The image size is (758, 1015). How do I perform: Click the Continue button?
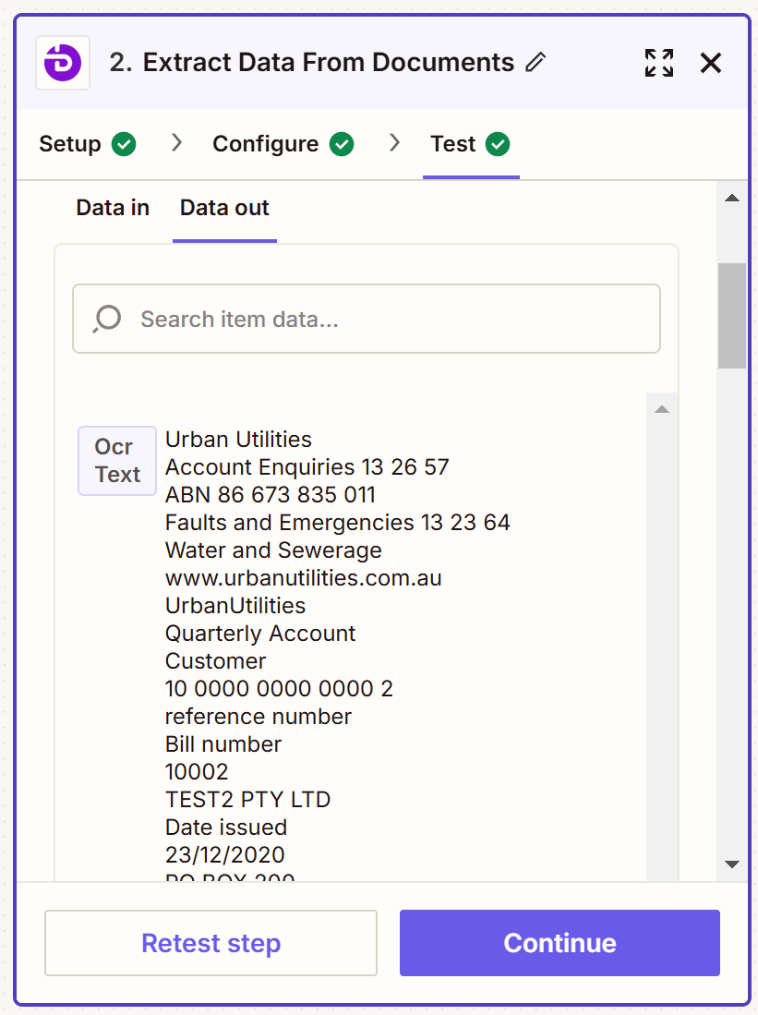tap(559, 942)
